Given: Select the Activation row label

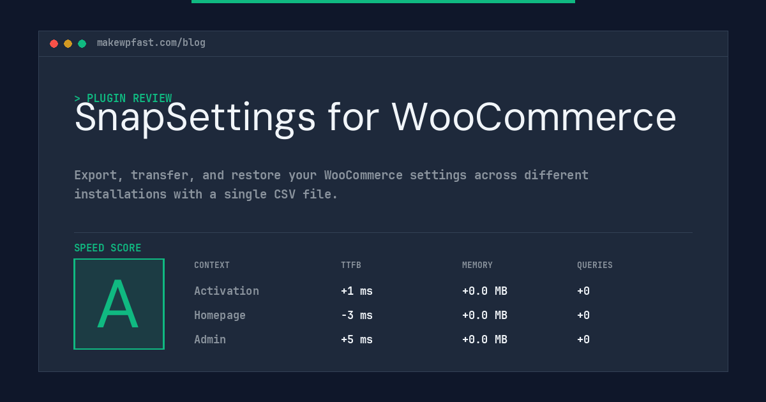Looking at the screenshot, I should 227,291.
